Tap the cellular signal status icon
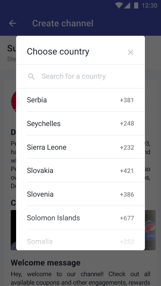 click(x=127, y=5)
